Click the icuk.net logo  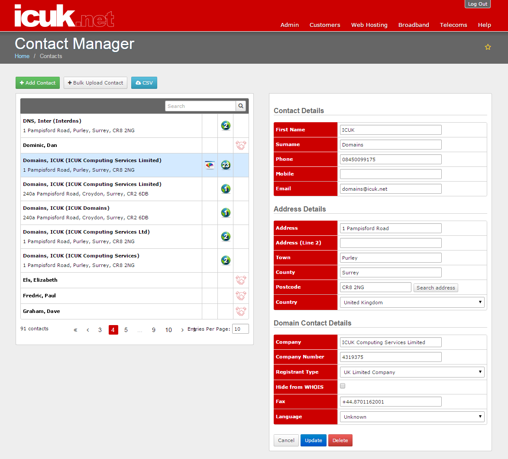(64, 16)
